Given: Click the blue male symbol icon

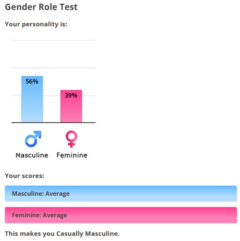Looking at the screenshot, I should pos(33,139).
